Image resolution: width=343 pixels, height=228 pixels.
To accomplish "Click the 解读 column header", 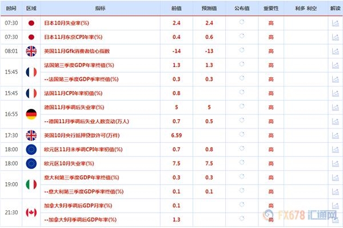I will pyautogui.click(x=336, y=9).
